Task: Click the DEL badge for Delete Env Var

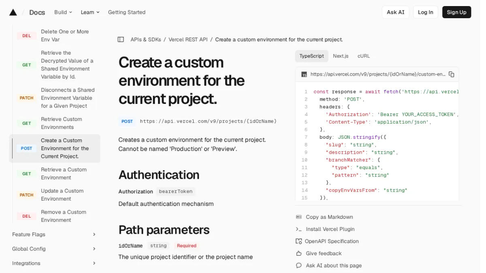Action: pos(27,36)
